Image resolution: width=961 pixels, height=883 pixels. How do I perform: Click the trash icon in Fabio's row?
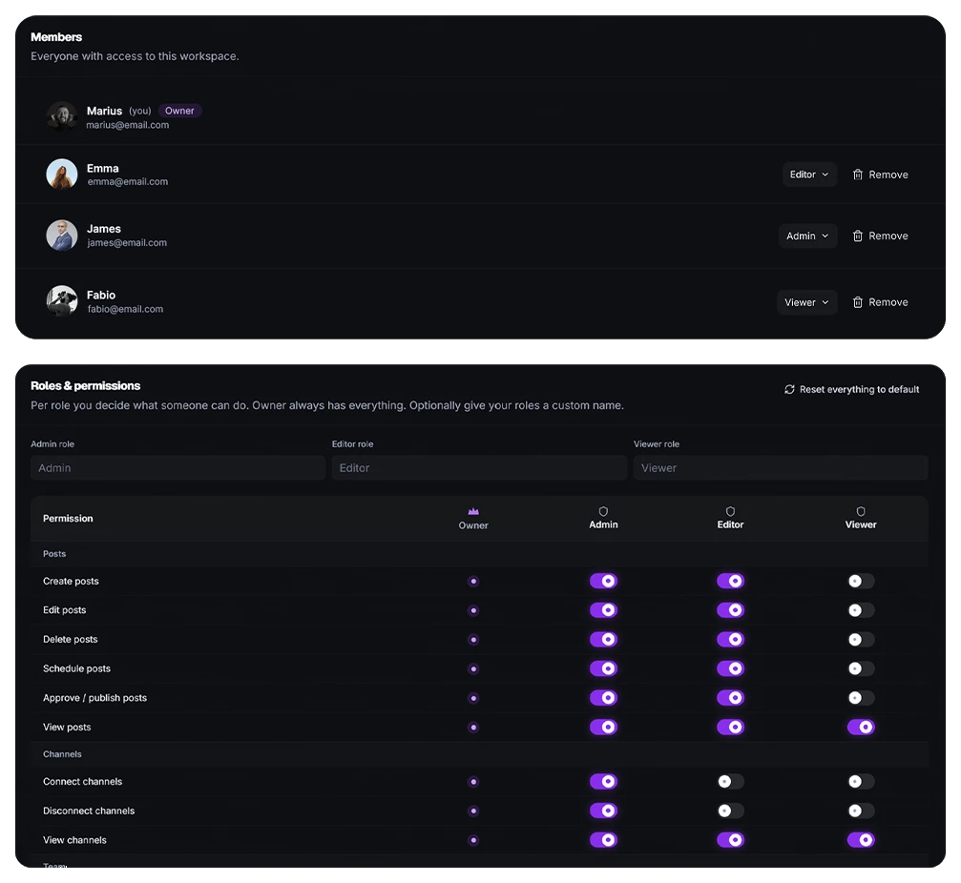pyautogui.click(x=857, y=302)
